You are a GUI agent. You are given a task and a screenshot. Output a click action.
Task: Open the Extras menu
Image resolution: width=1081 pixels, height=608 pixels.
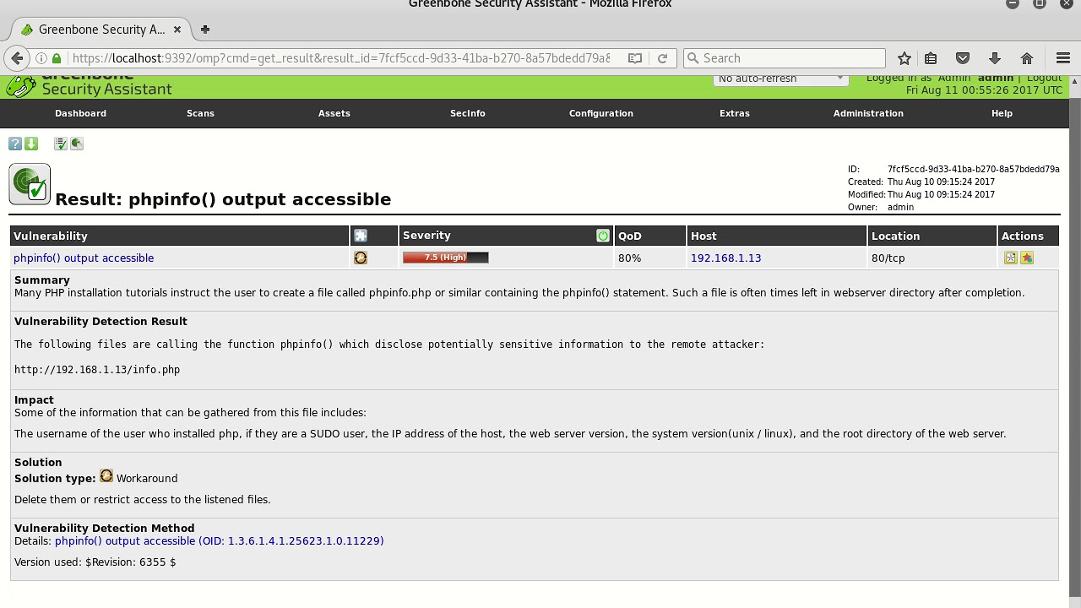tap(735, 113)
